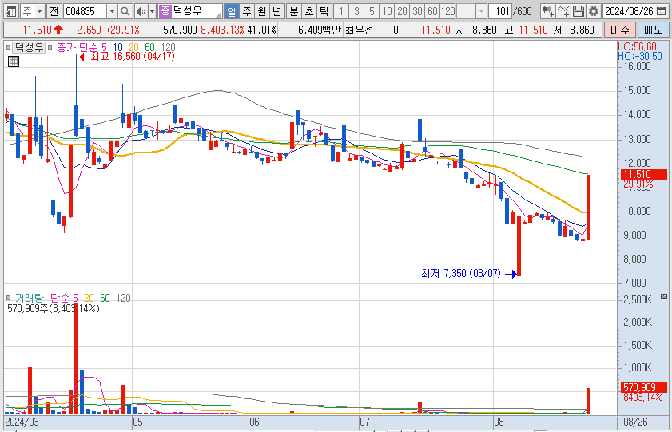
Task: Click the moving-average legend square marker
Action: pyautogui.click(x=50, y=47)
